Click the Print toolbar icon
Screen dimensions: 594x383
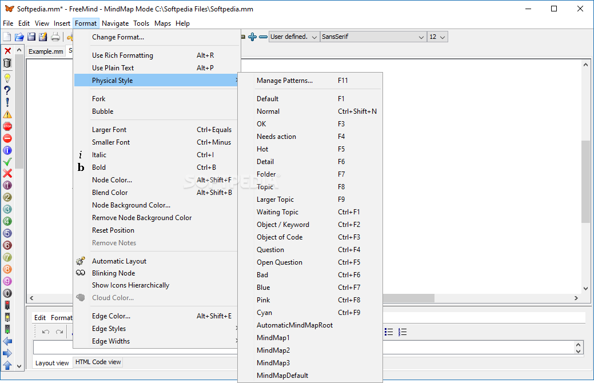point(55,37)
